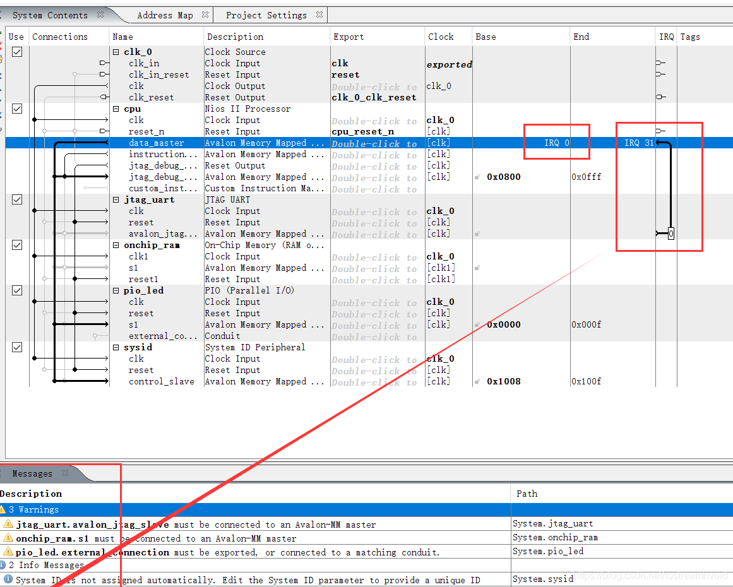Viewport: 733px width, 587px height.
Task: Click warning icon of pio_led.external_connection message
Action: click(8, 552)
